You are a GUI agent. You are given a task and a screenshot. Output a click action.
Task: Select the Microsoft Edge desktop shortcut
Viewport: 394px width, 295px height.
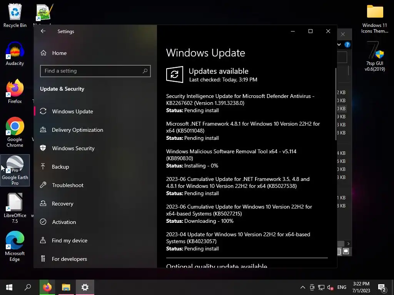(15, 246)
